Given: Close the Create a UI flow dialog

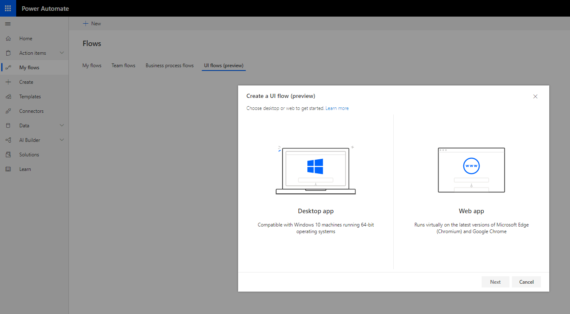Looking at the screenshot, I should click(535, 96).
